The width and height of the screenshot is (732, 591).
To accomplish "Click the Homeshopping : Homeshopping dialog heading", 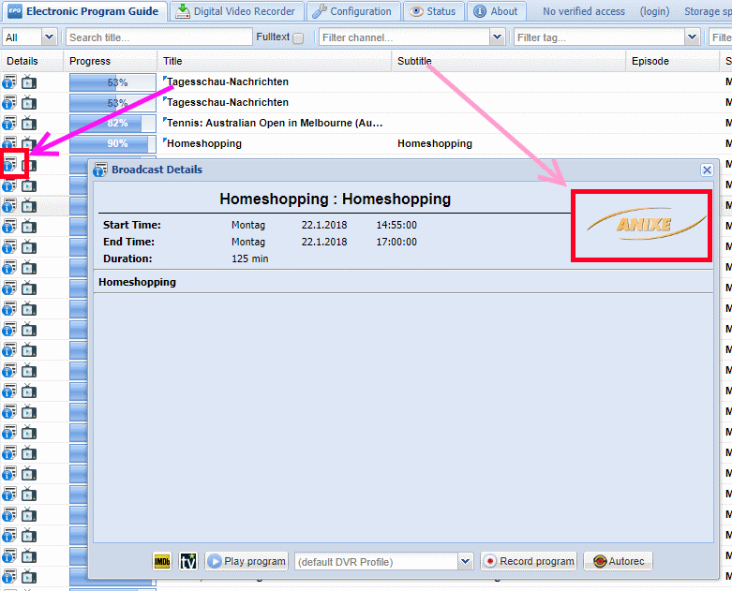I will [336, 199].
